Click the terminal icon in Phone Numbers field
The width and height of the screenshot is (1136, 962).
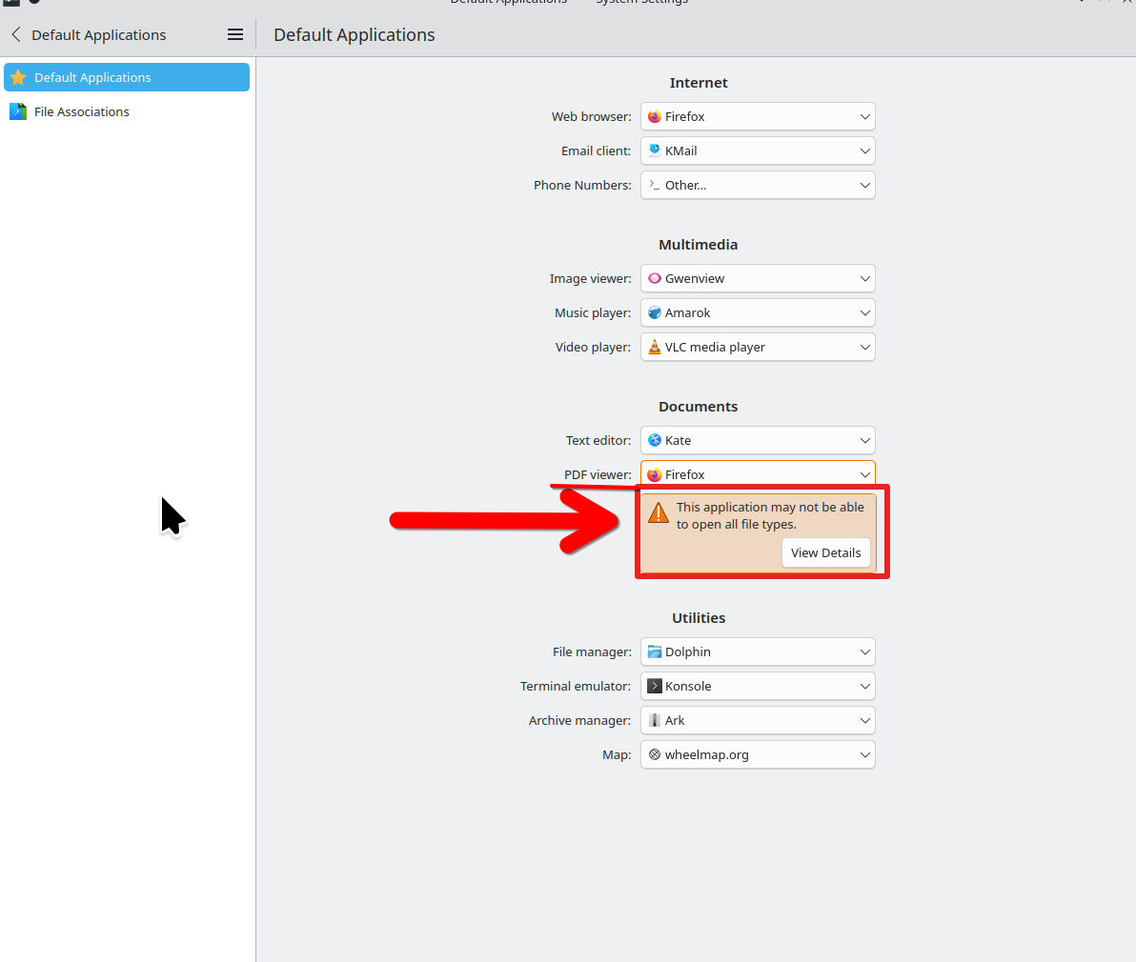[x=654, y=186]
